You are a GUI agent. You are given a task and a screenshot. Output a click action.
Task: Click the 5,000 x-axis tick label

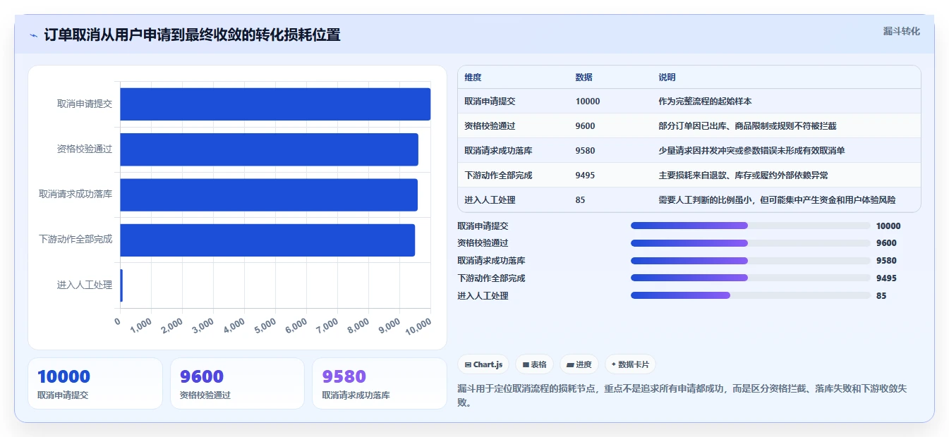tap(266, 326)
